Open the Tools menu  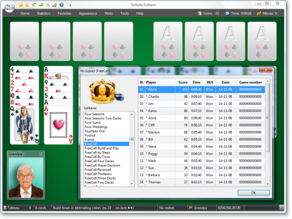124,13
